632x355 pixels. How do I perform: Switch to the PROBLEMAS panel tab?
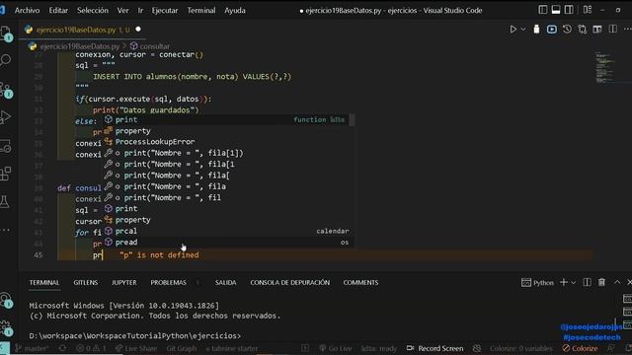169,283
